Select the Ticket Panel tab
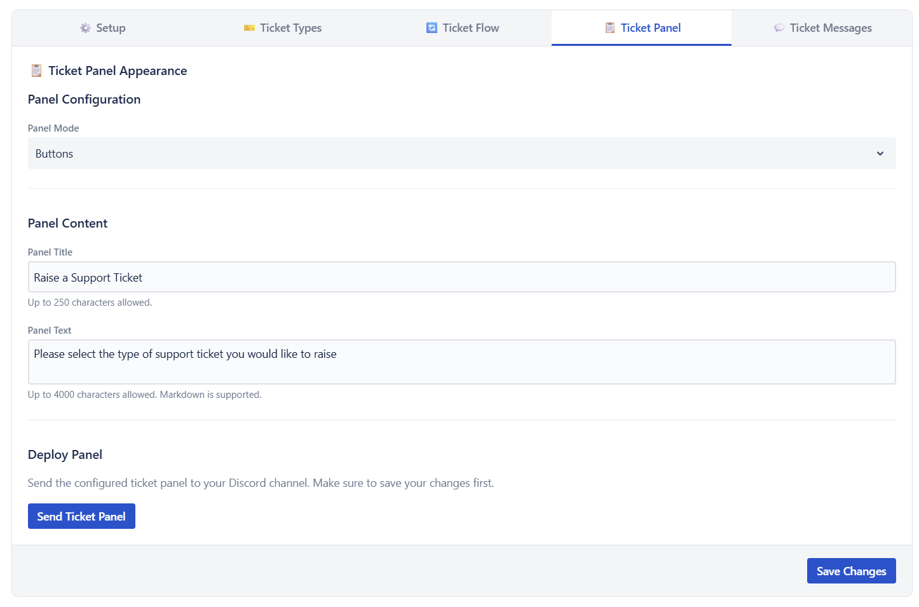The width and height of the screenshot is (919, 607). pos(643,27)
